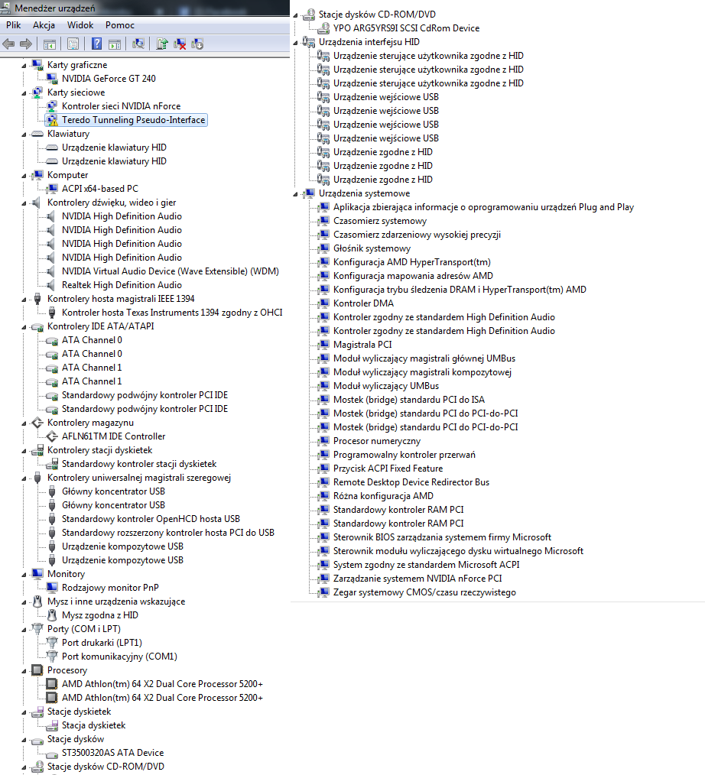Image resolution: width=705 pixels, height=775 pixels.
Task: Collapse the Urządzenia interfejsu HID category
Action: click(x=295, y=43)
